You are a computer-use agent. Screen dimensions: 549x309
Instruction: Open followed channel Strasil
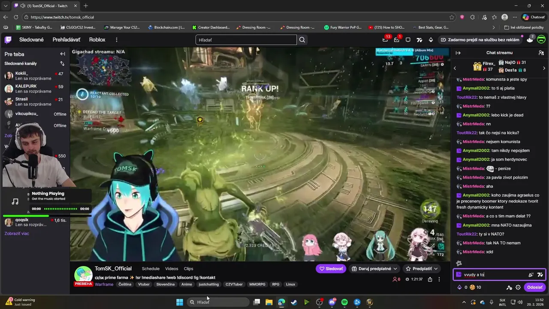click(35, 102)
